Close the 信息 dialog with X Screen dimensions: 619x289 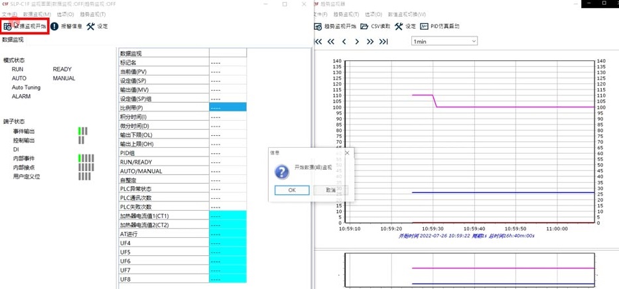(x=347, y=152)
